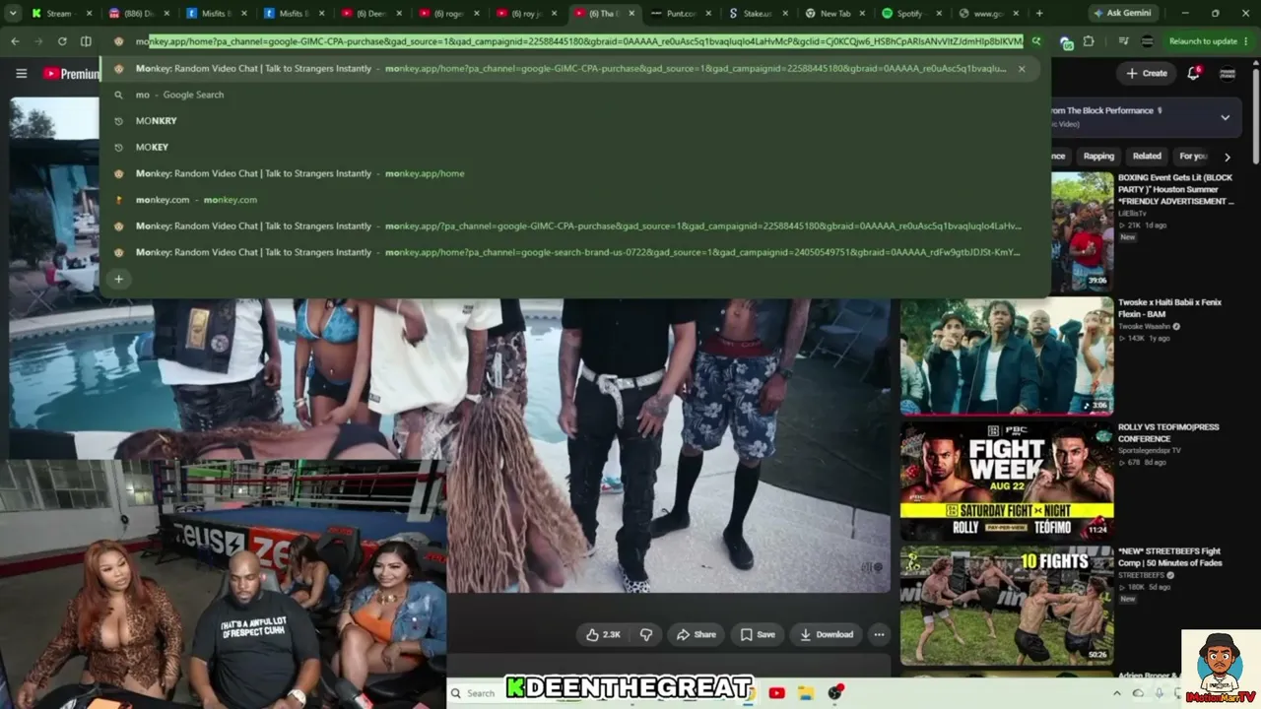The image size is (1261, 709).
Task: Select the MOKEY history suggestion
Action: tap(574, 147)
